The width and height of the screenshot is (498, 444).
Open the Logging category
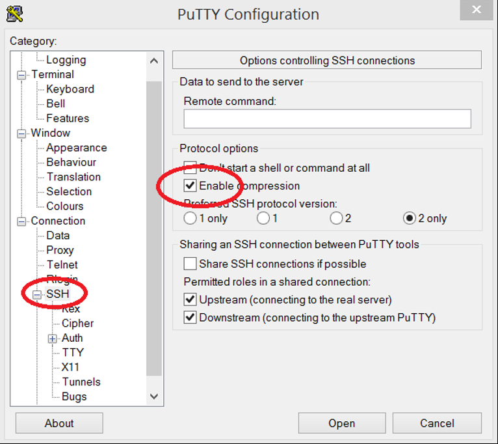pos(66,60)
